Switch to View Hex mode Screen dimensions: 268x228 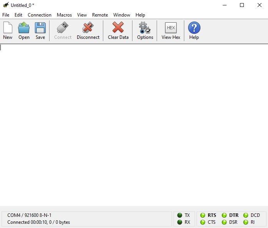coord(171,30)
